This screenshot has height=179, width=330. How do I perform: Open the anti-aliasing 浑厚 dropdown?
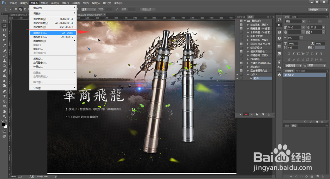click(x=316, y=66)
